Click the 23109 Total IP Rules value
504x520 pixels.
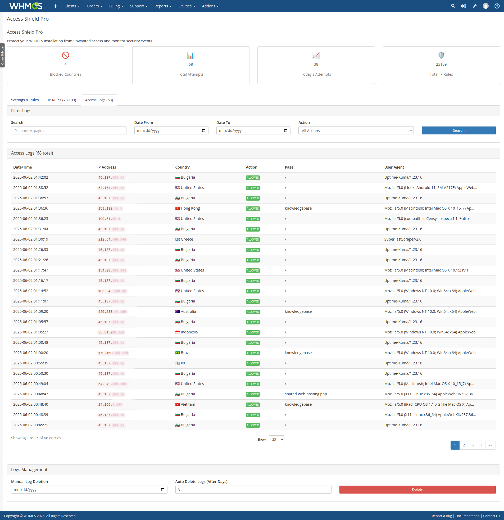point(441,64)
